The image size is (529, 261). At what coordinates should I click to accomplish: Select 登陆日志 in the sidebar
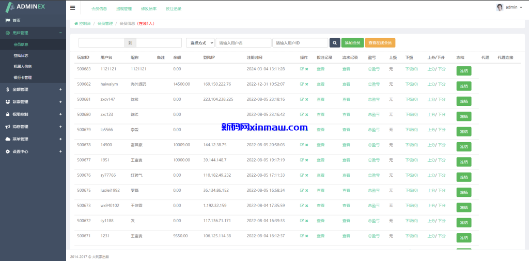click(x=22, y=55)
